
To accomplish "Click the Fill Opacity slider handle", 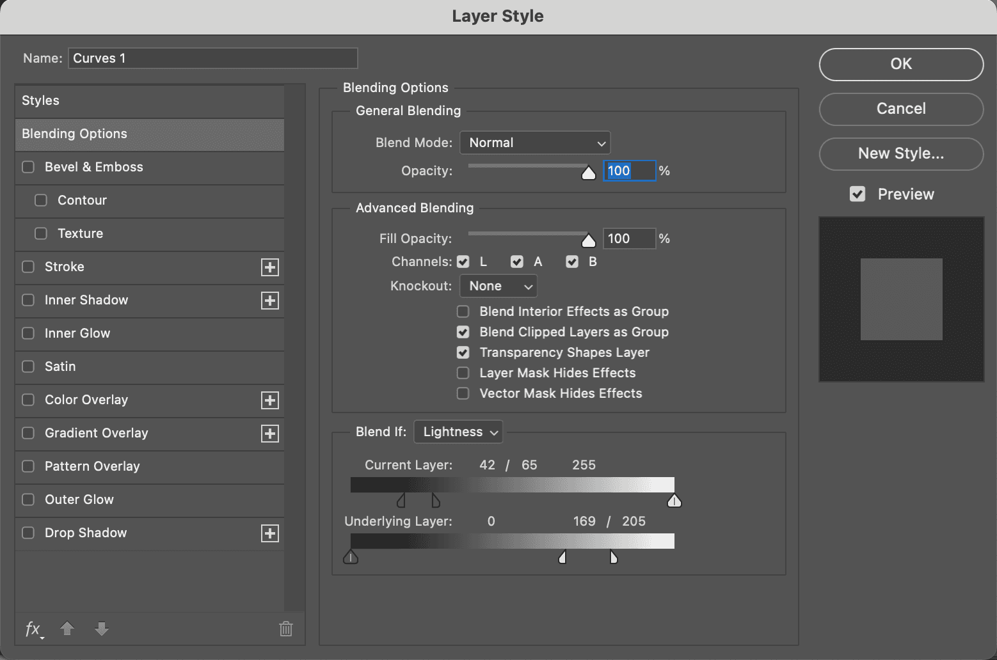I will point(589,240).
